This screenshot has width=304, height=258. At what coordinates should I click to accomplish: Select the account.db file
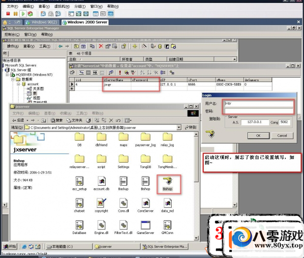coord(101,183)
